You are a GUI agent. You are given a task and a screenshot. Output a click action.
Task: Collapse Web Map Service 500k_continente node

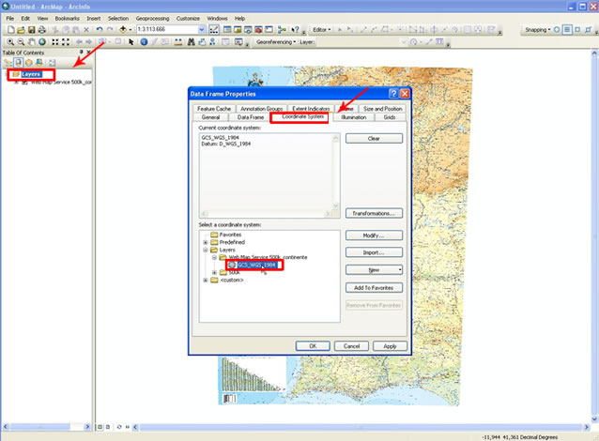pyautogui.click(x=214, y=258)
